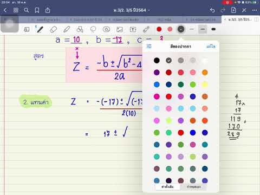
Task: Redo the undone stroke
Action: [x=223, y=10]
